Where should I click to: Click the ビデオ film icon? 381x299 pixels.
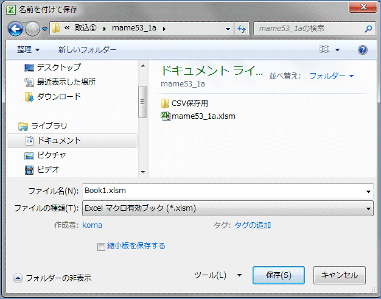[29, 170]
